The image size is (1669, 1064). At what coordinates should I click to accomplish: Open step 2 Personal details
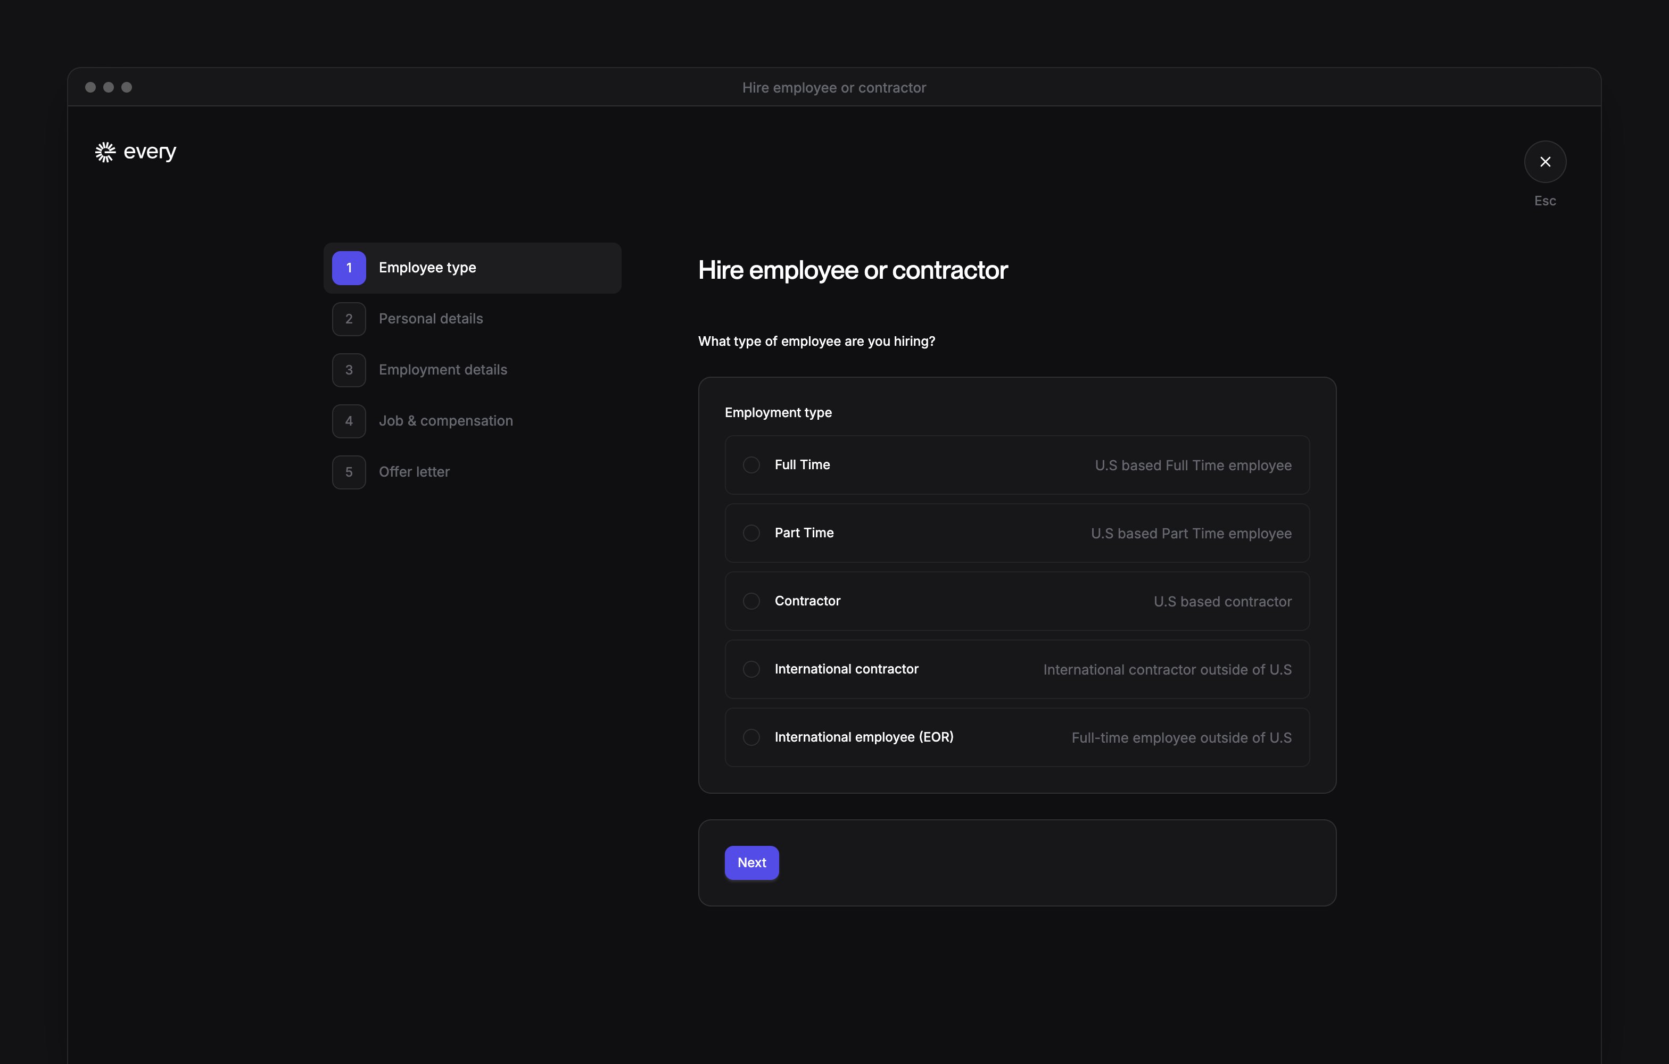pyautogui.click(x=473, y=319)
